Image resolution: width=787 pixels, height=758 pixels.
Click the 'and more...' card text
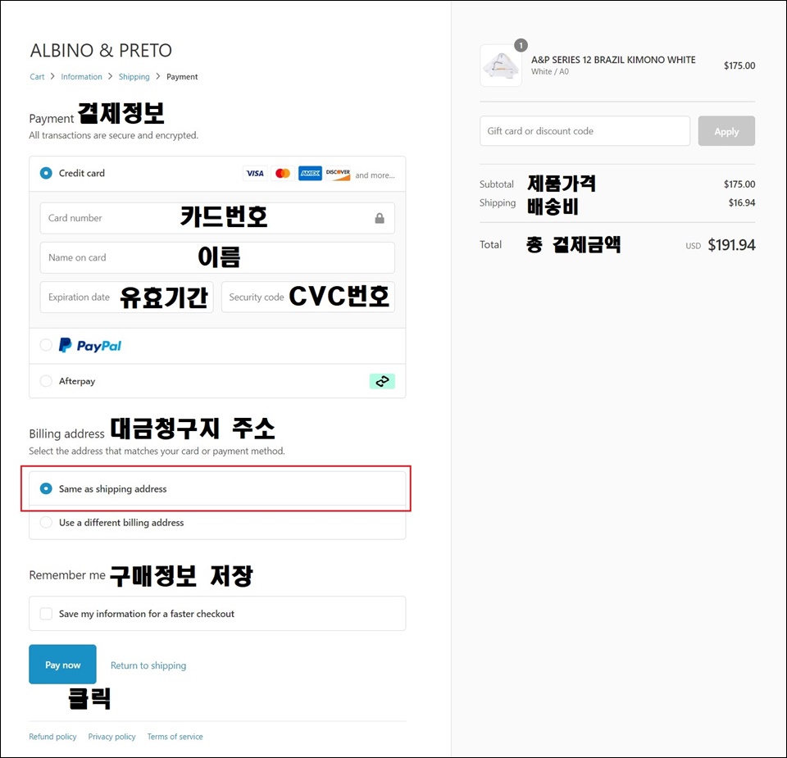(x=375, y=175)
